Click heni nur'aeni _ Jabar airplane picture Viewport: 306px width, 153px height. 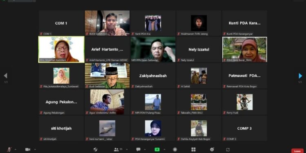(x=107, y=128)
